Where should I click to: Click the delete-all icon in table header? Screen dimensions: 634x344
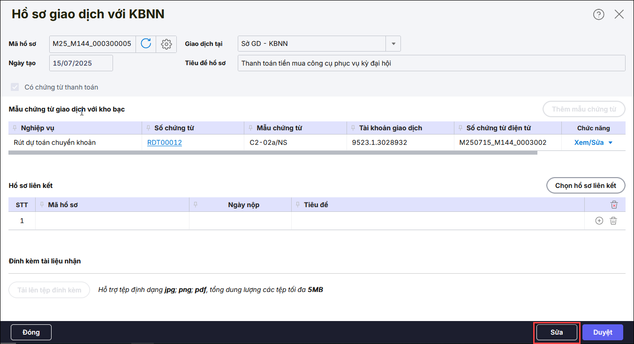point(614,205)
